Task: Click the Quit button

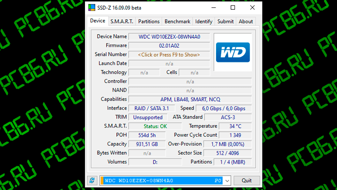Action: pyautogui.click(x=247, y=180)
